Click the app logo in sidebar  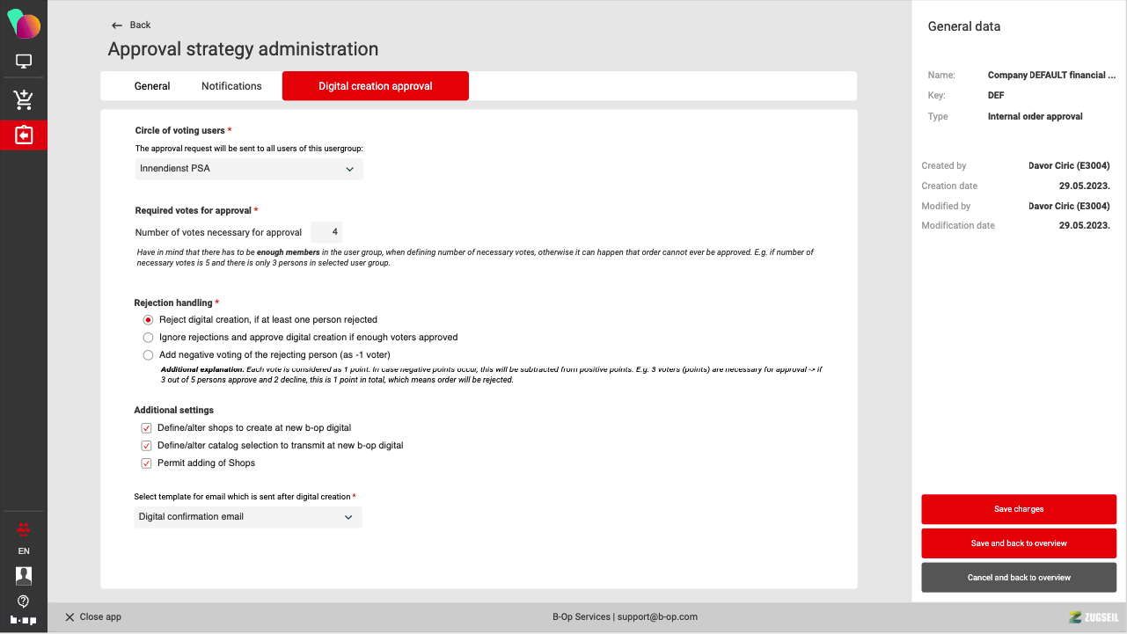[24, 24]
